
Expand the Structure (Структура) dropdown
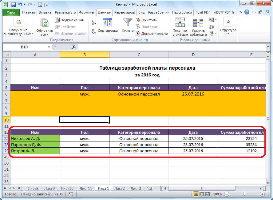point(228,27)
